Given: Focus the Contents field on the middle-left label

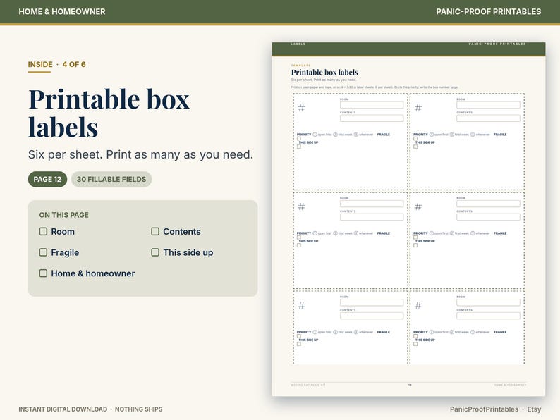Looking at the screenshot, I should click(372, 217).
